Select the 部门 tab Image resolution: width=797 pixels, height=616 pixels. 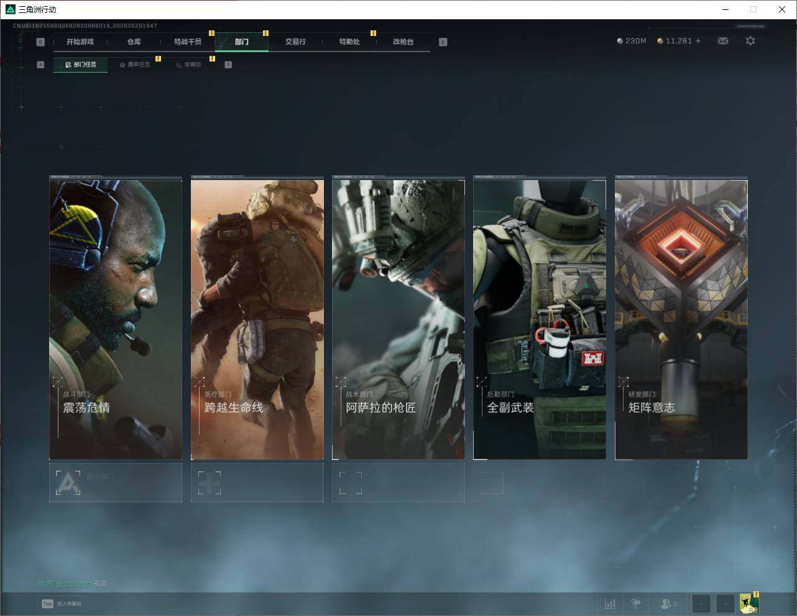pyautogui.click(x=242, y=42)
